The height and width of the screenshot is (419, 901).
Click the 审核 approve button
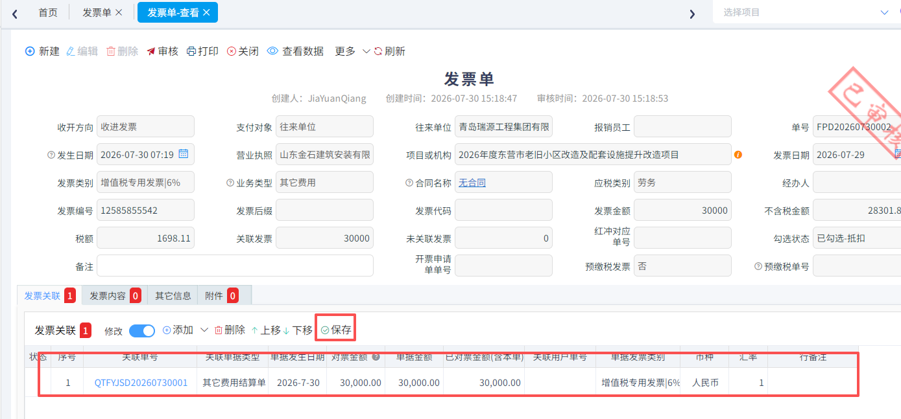(x=162, y=51)
